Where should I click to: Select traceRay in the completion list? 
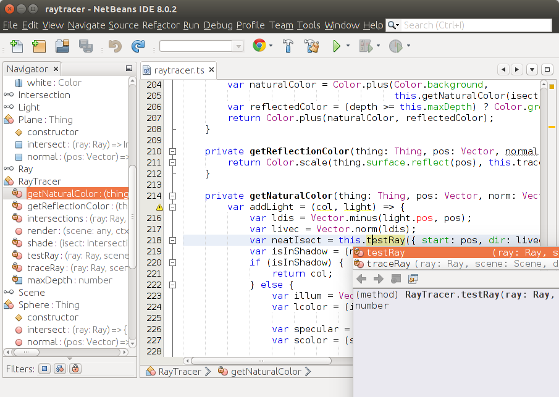point(456,264)
